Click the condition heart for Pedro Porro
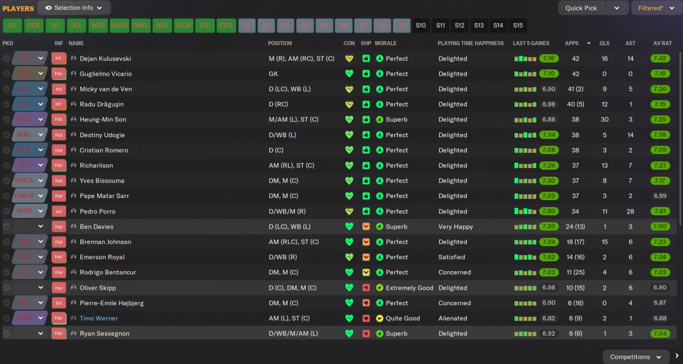Screen dimensions: 683x364 (x=349, y=211)
